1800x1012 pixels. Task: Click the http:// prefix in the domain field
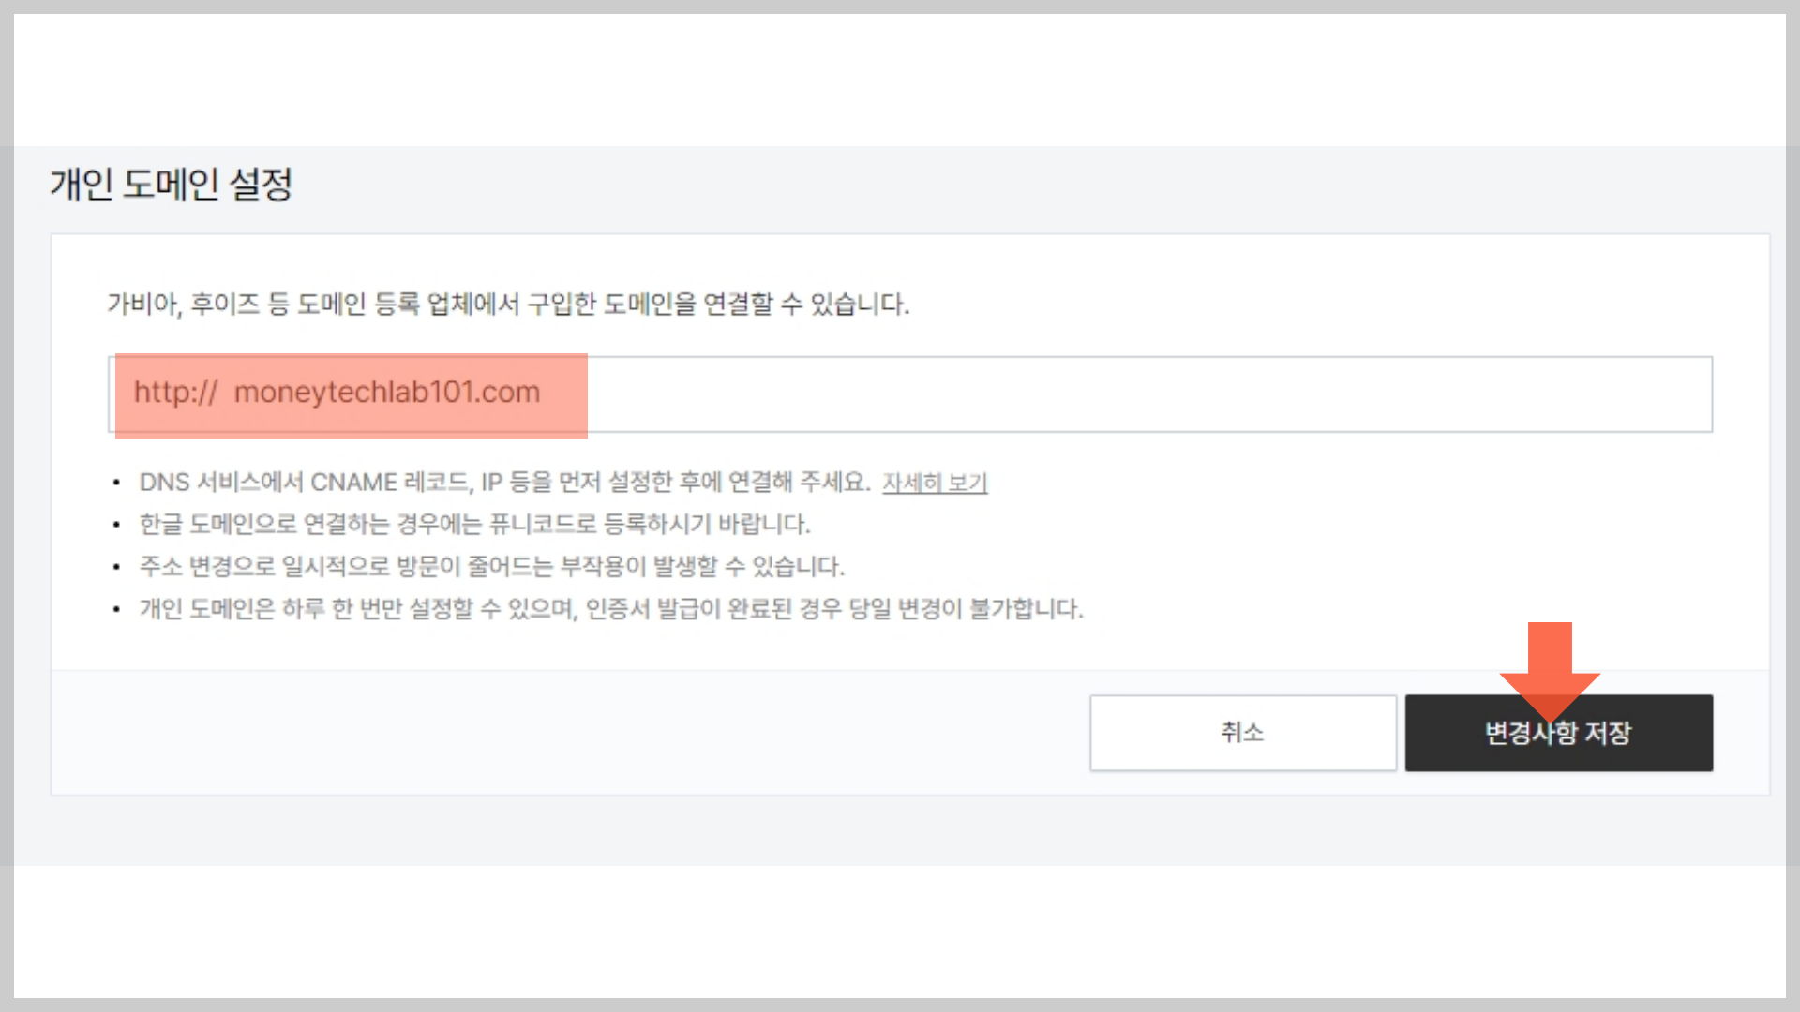tap(175, 392)
